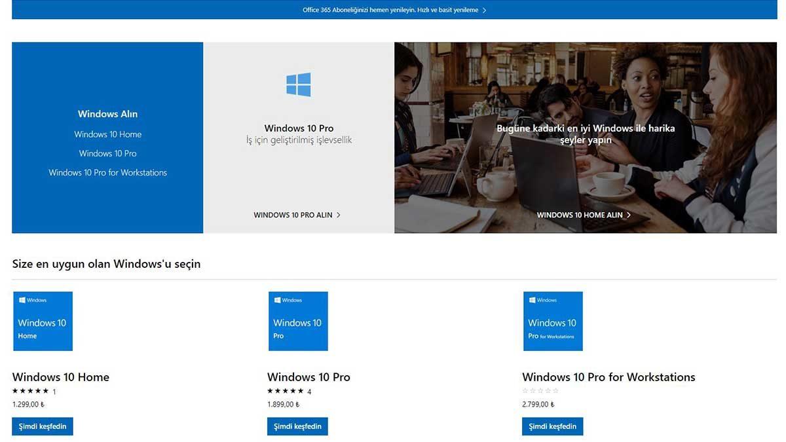Image resolution: width=786 pixels, height=442 pixels.
Task: Click the empty star rating for Workstations
Action: (x=540, y=391)
